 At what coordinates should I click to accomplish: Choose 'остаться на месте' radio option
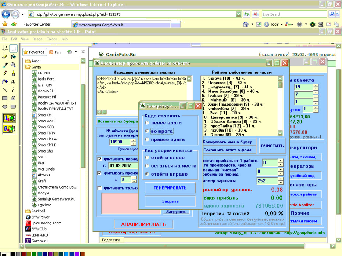147,166
